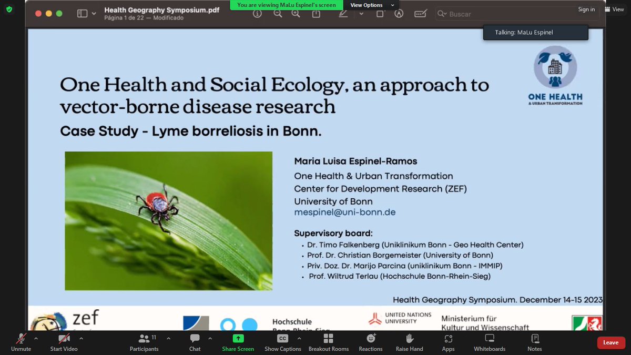Click 'Center for Development Research (ZEF)' text
This screenshot has height=355, width=631.
point(380,188)
